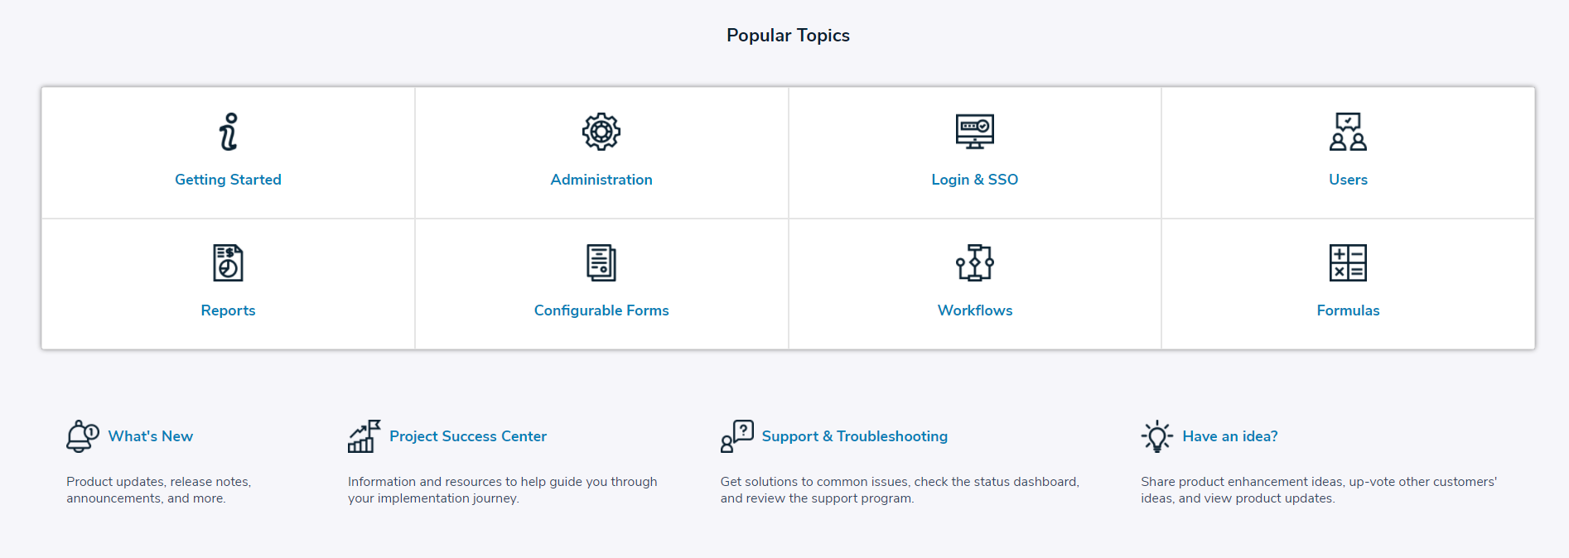Click the Project Success Center chart icon
Image resolution: width=1569 pixels, height=558 pixels.
[364, 435]
